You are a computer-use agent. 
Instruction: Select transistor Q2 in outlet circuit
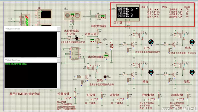point(174,44)
